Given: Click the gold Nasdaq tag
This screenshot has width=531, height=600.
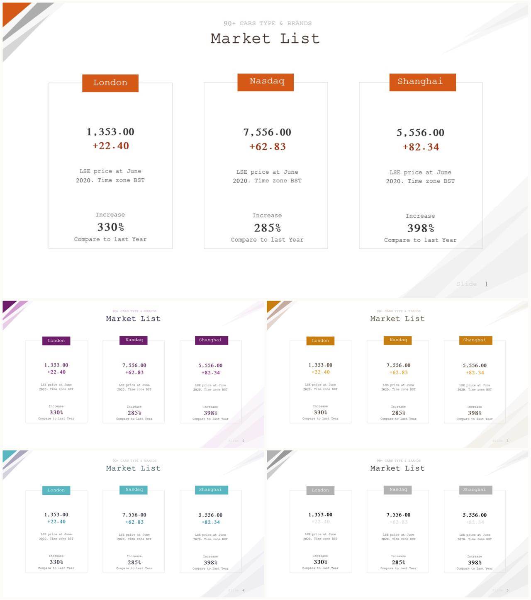Looking at the screenshot, I should (x=398, y=340).
